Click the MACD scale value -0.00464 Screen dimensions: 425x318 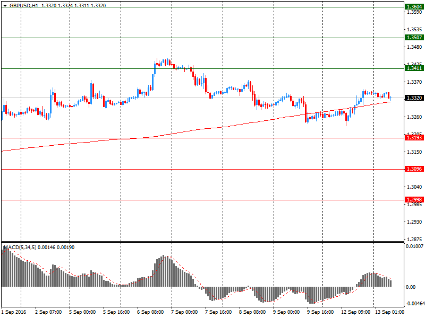414,303
